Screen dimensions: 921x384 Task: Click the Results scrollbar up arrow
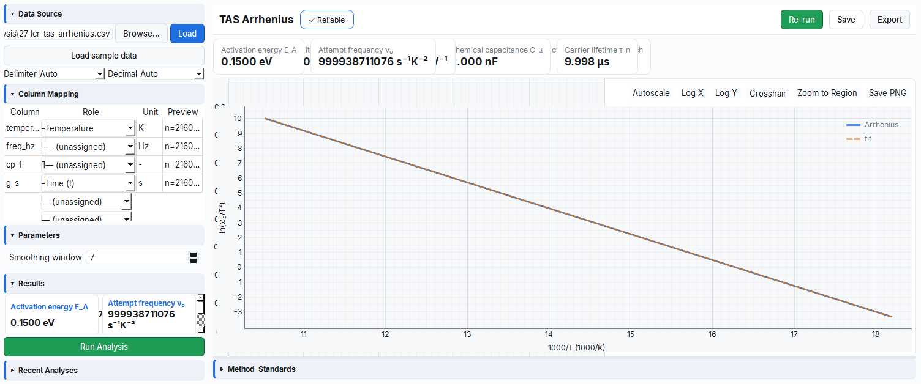point(200,298)
